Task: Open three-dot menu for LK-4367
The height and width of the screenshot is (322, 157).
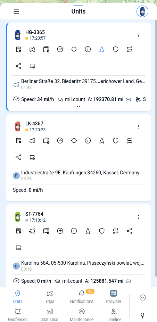Action: click(139, 127)
